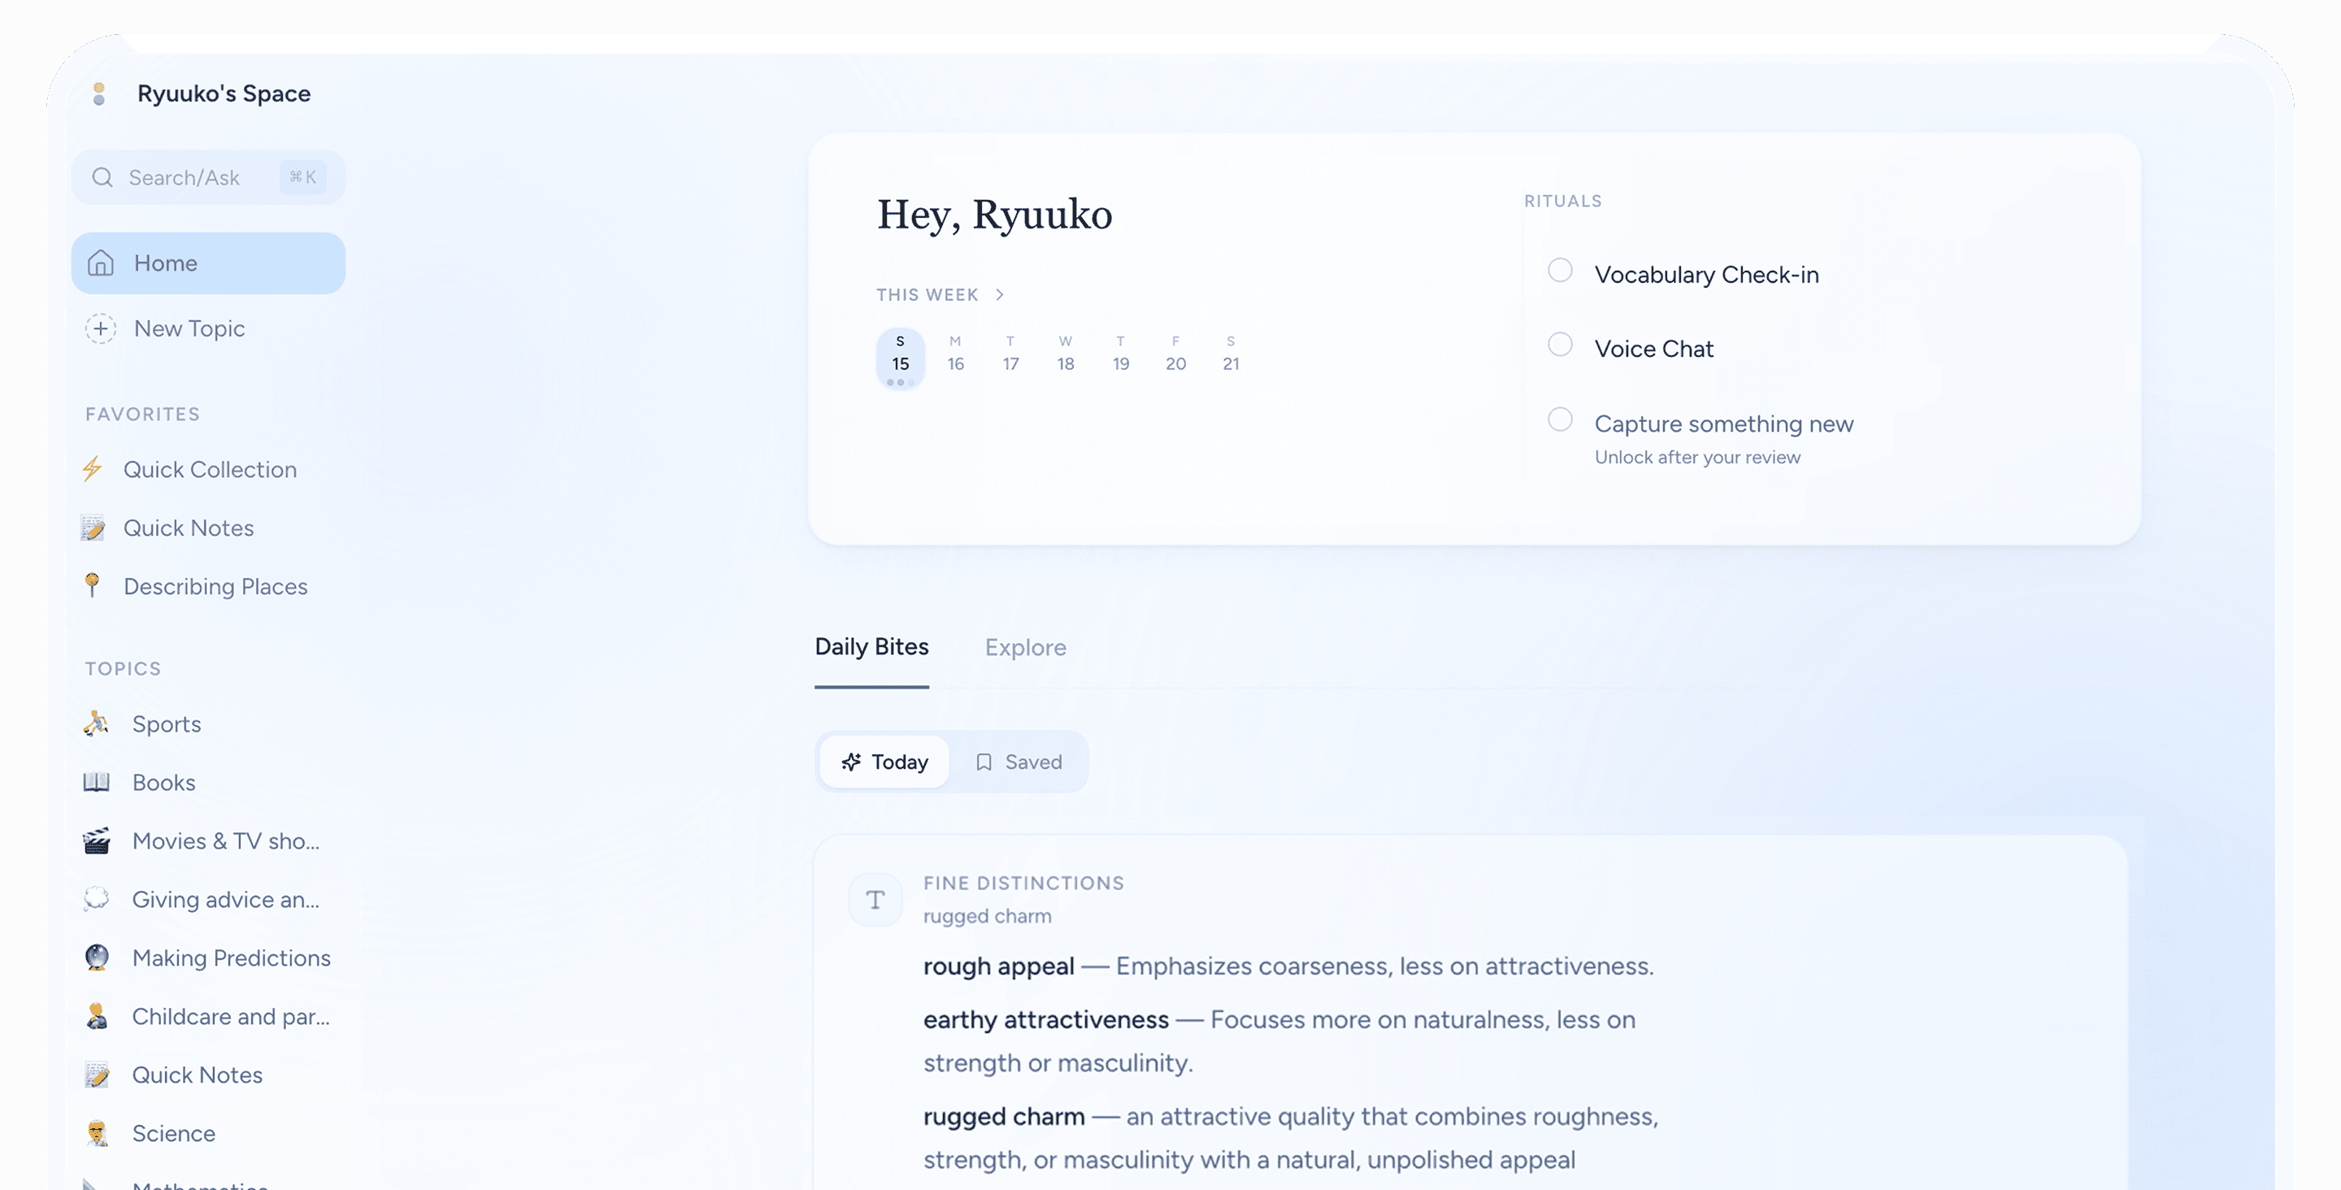Click the Quick Collection lightning icon
Image resolution: width=2341 pixels, height=1190 pixels.
pyautogui.click(x=93, y=469)
